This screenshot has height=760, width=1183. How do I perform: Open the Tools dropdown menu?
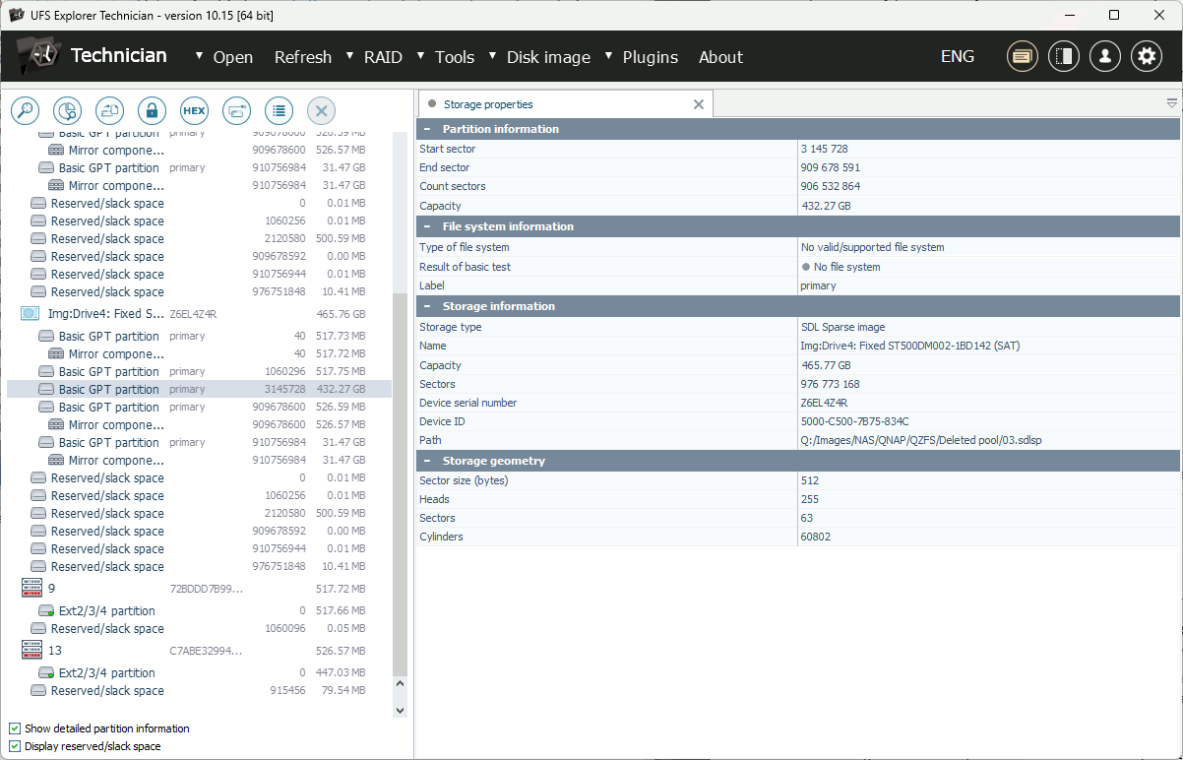pos(454,57)
